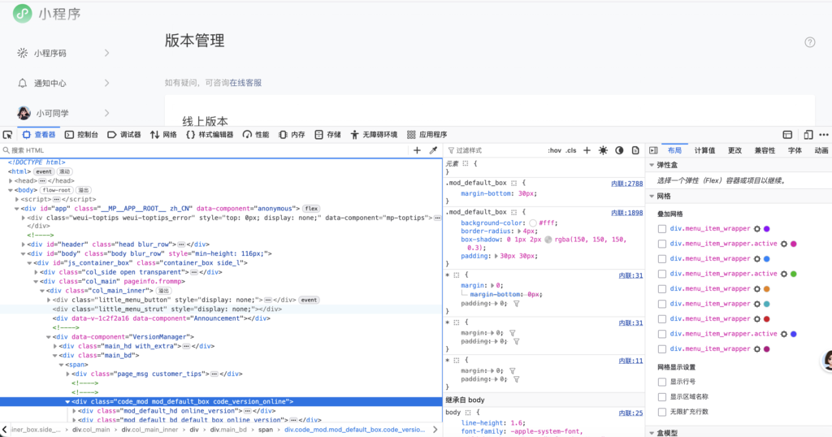This screenshot has height=437, width=832.
Task: Toggle print media simulation icon
Action: 635,150
